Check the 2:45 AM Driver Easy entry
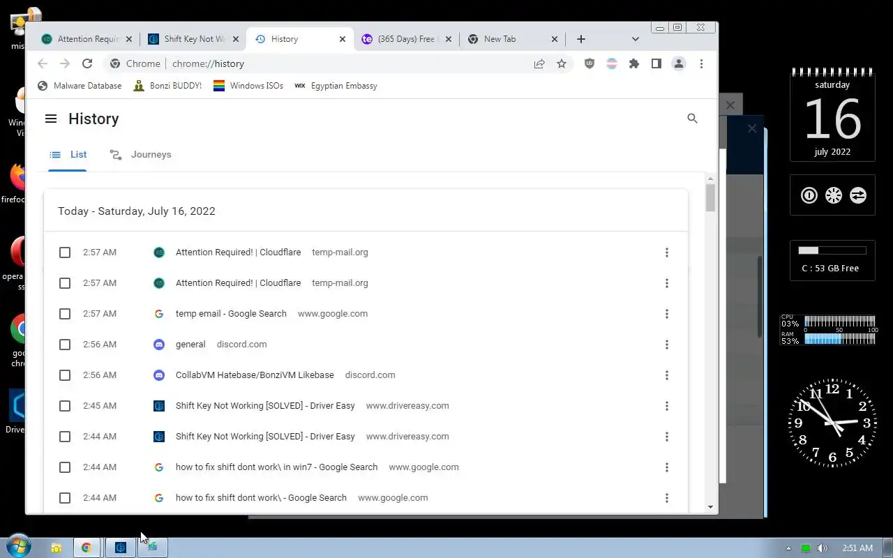Viewport: 893px width, 558px height. [x=65, y=406]
